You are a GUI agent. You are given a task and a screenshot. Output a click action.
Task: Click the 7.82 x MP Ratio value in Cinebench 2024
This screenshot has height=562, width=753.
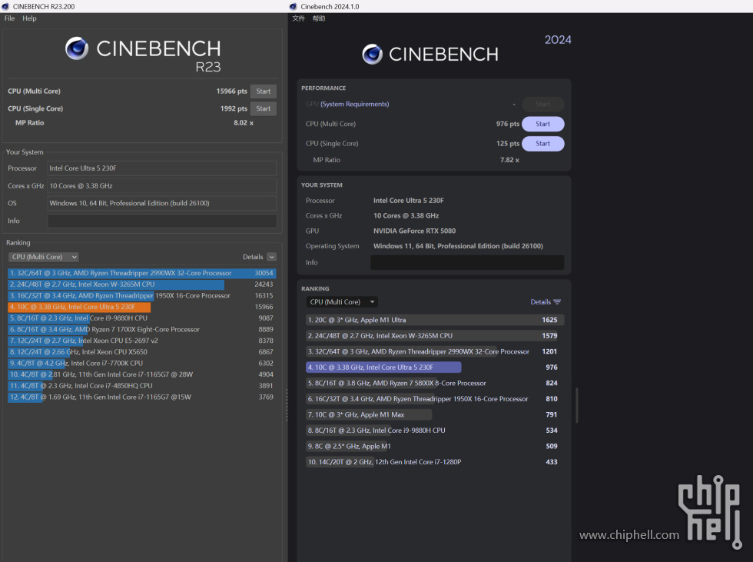click(509, 160)
